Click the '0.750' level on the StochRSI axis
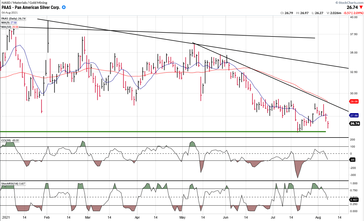The width and height of the screenshot is (364, 221). (x=354, y=190)
